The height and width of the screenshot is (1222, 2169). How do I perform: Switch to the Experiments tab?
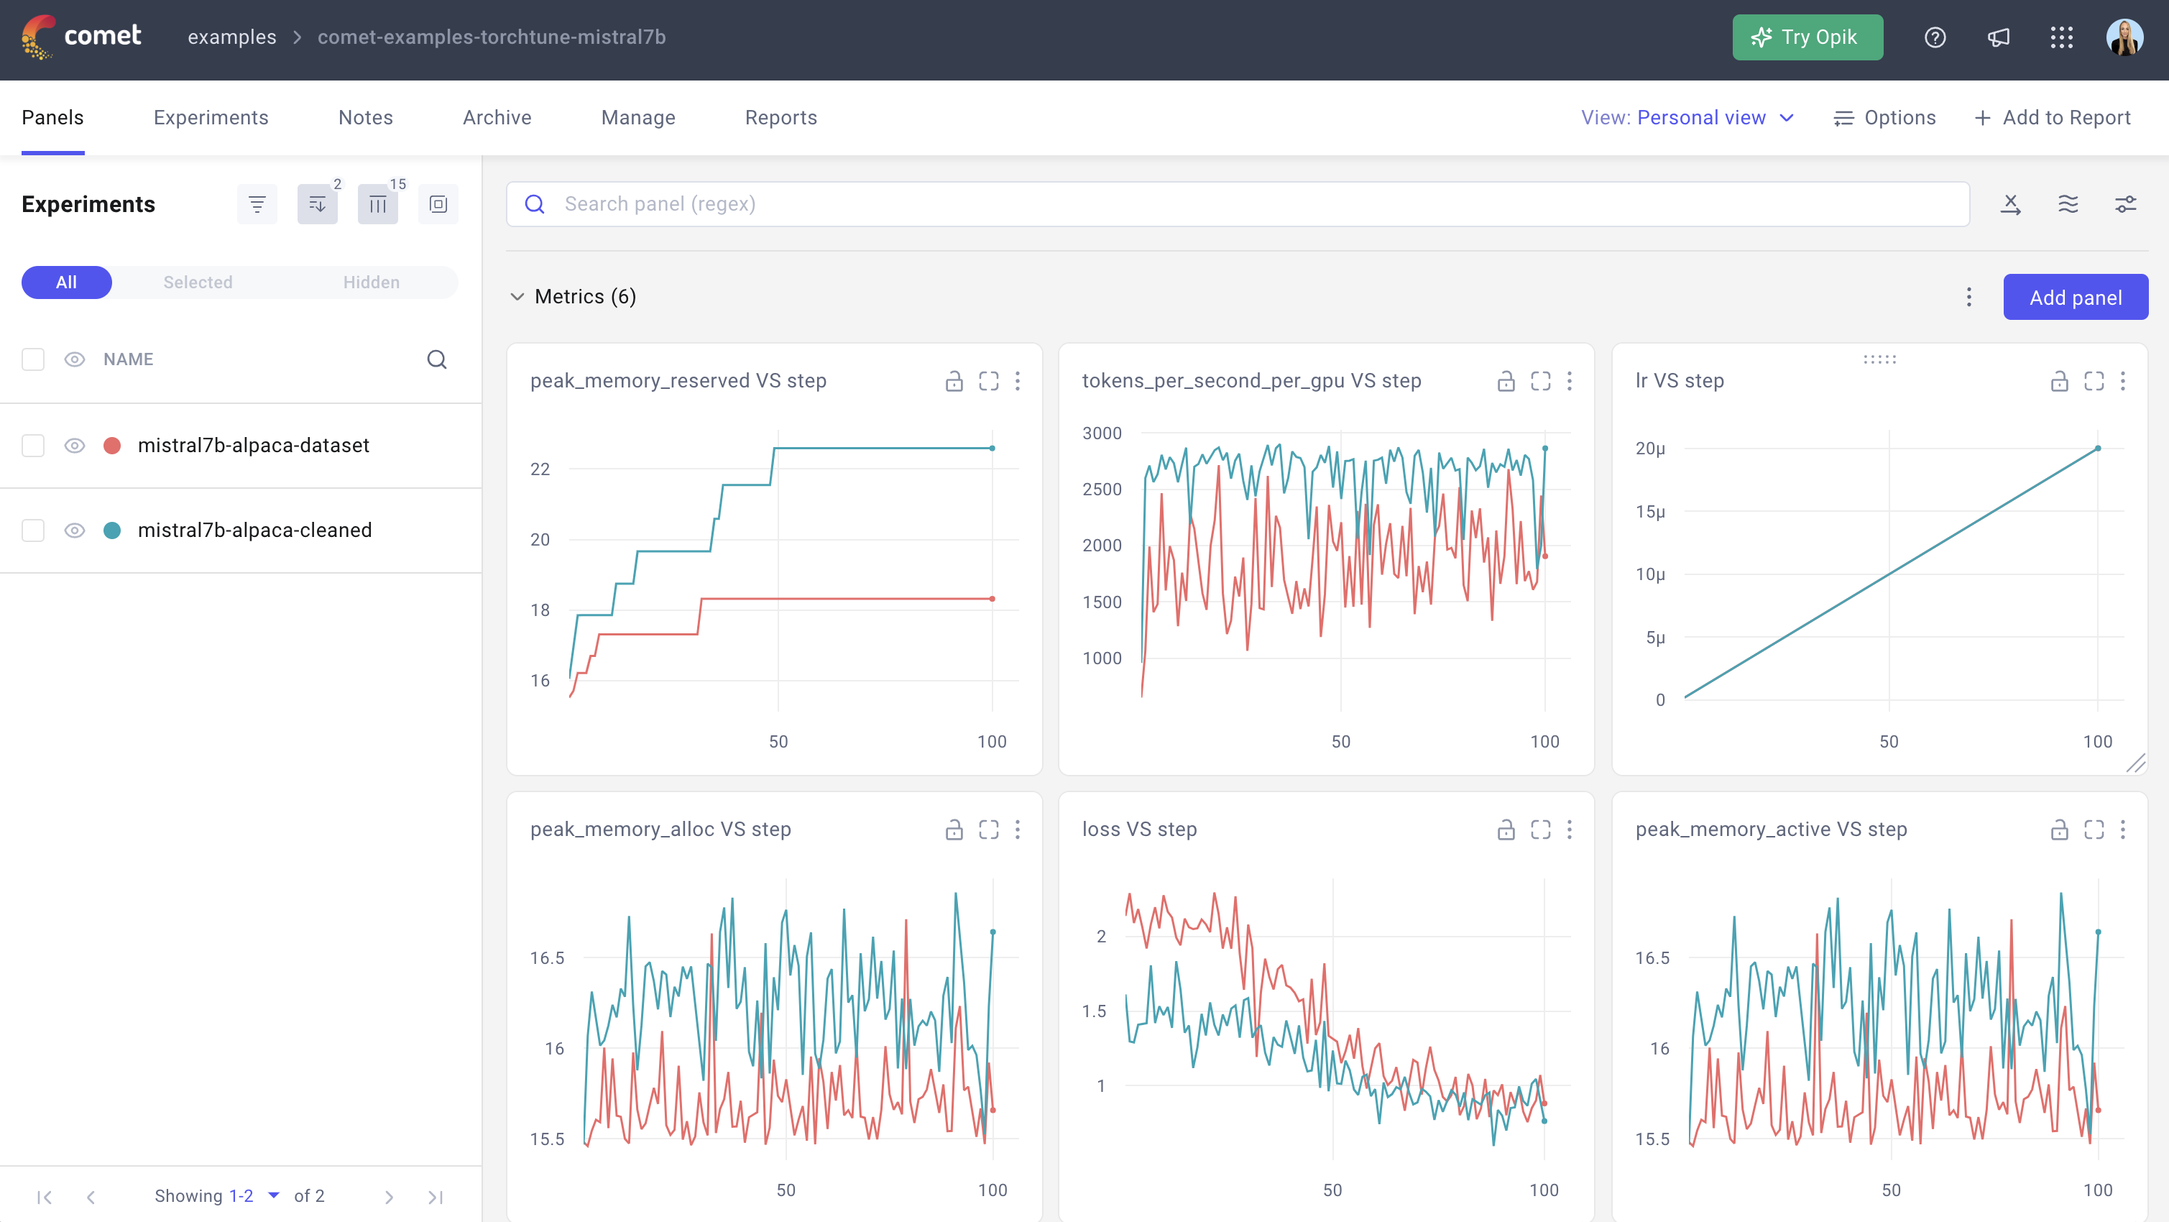click(211, 118)
